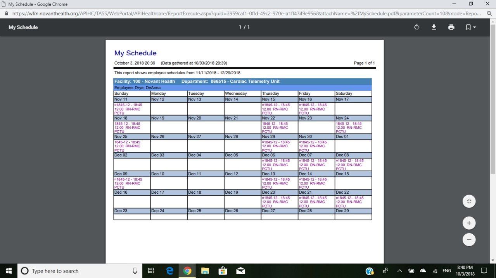
Task: Open the People tray icon
Action: [x=385, y=271]
